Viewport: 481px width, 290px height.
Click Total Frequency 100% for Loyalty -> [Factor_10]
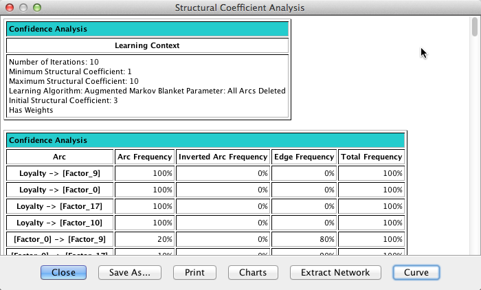pos(372,223)
